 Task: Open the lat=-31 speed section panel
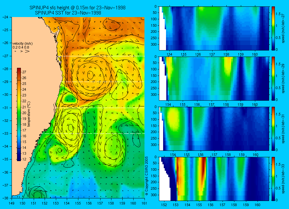pos(214,129)
